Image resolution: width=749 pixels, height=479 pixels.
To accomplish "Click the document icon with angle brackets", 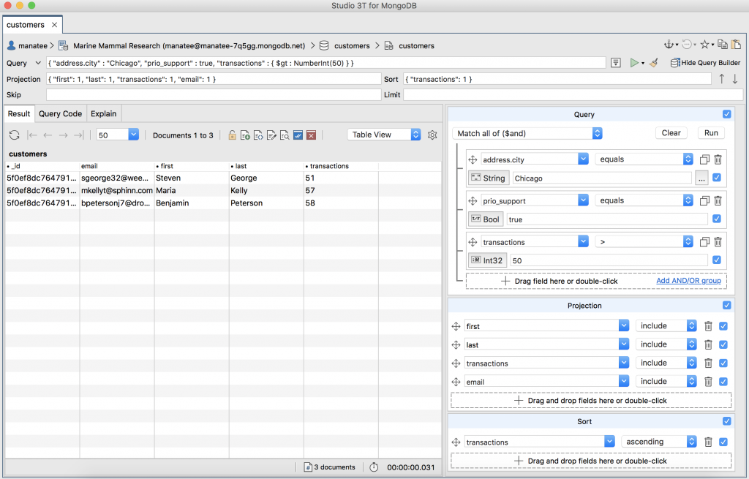I will point(258,135).
